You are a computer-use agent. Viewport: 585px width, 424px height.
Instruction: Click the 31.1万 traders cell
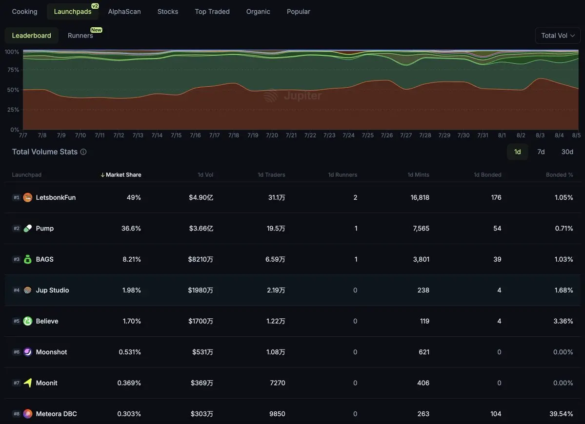[277, 197]
